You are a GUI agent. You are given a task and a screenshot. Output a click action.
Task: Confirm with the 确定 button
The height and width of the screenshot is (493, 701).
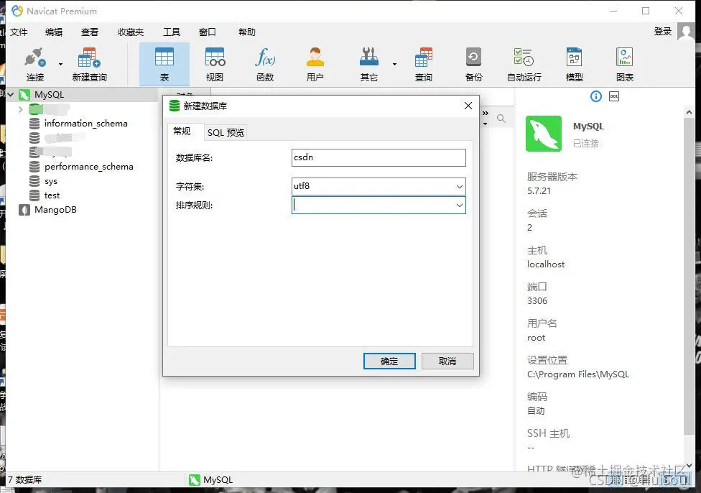point(389,361)
